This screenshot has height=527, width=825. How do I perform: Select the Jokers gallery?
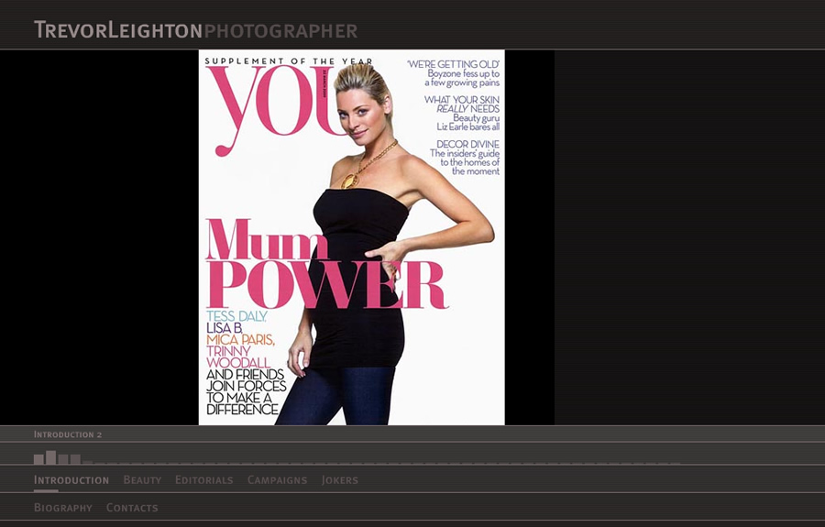coord(339,480)
